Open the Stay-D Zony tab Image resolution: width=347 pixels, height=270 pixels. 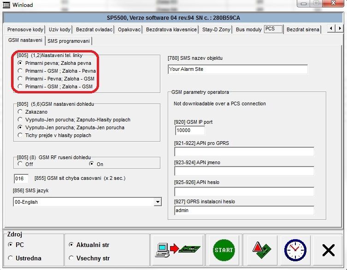[x=216, y=29]
